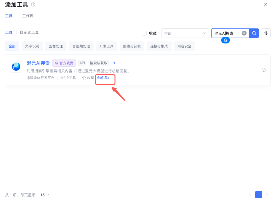Click the tool description text
This screenshot has height=201, width=275.
click(x=78, y=71)
